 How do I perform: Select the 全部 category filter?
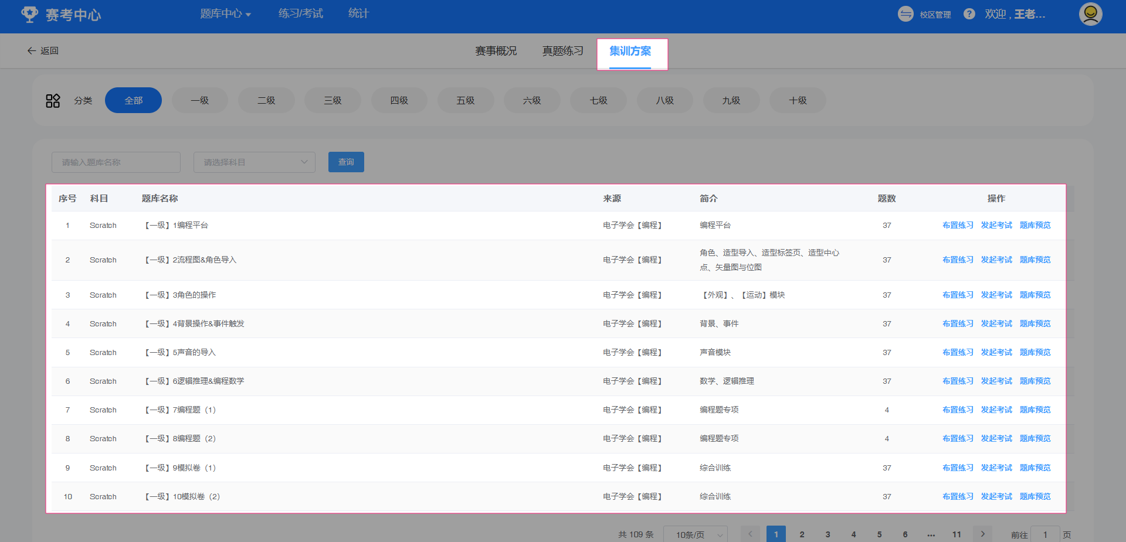pos(133,101)
